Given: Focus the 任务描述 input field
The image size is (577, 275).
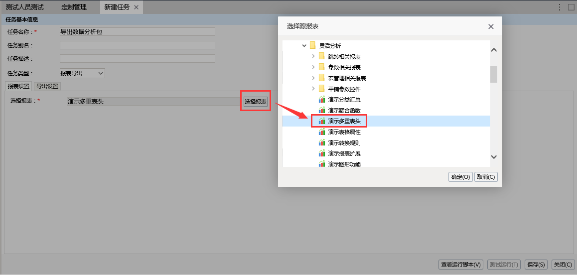Looking at the screenshot, I should coord(137,58).
